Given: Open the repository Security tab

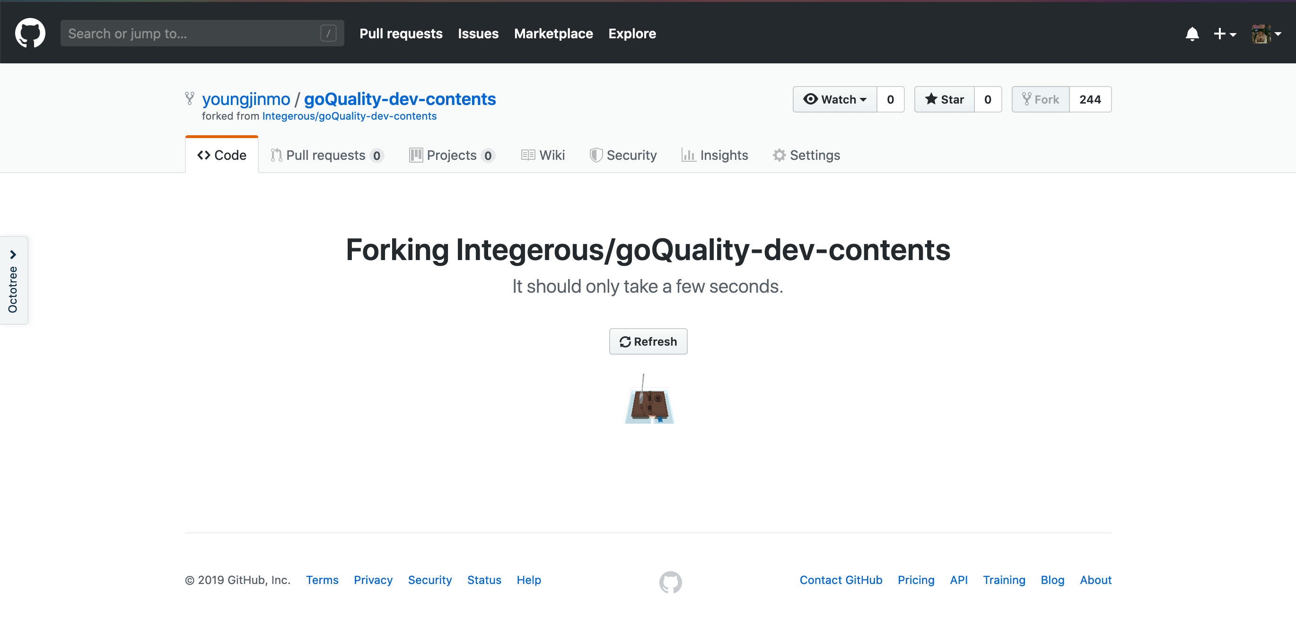Looking at the screenshot, I should pyautogui.click(x=623, y=155).
